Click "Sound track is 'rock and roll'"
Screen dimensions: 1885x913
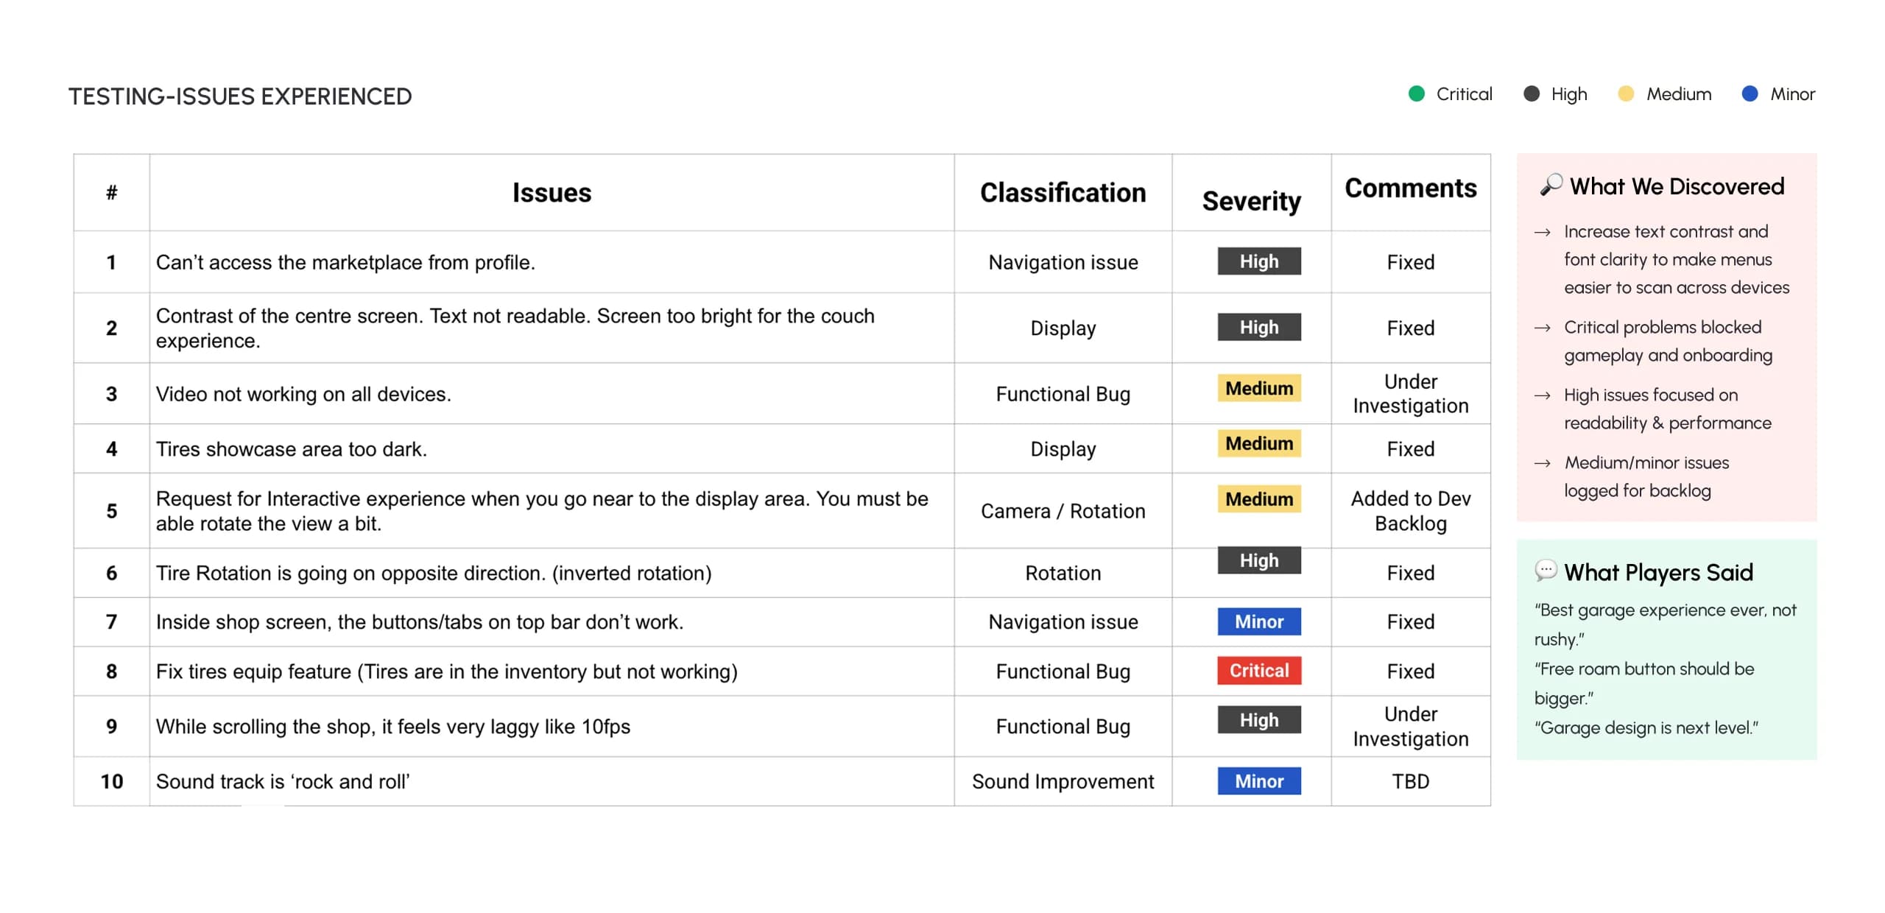[x=283, y=782]
